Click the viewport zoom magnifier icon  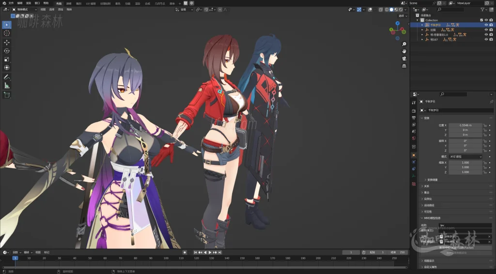coord(404,44)
